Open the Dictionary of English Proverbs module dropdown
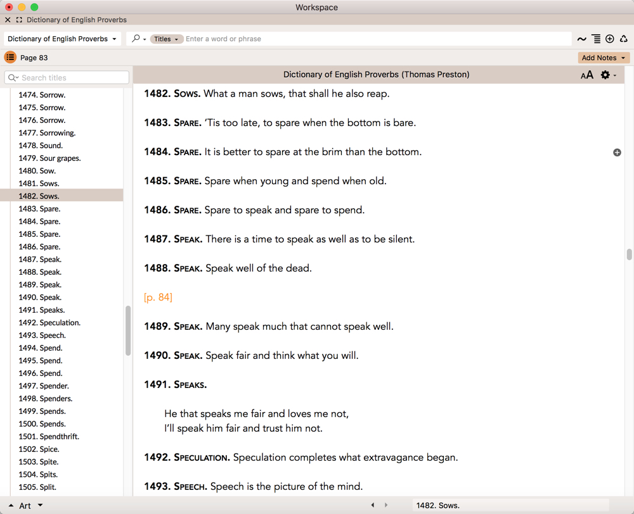The image size is (634, 514). pyautogui.click(x=62, y=39)
